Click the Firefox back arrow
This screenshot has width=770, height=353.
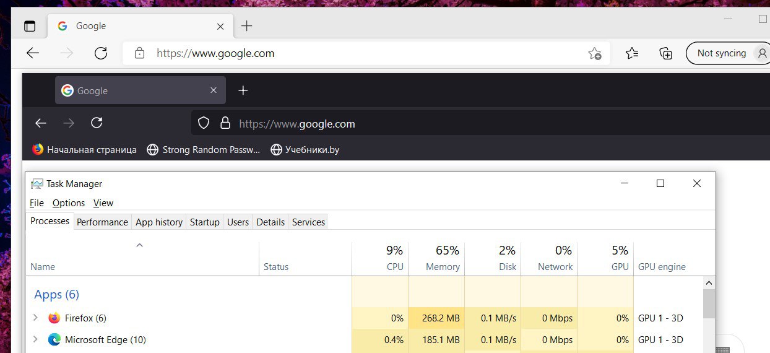[x=41, y=123]
